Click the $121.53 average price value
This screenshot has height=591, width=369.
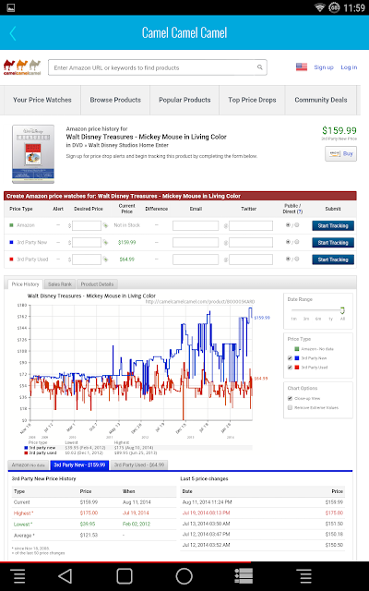tap(89, 536)
